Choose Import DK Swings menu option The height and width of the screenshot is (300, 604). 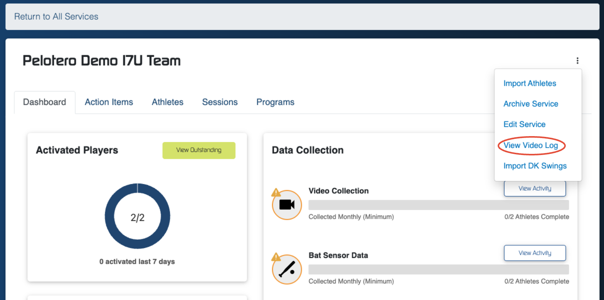[x=535, y=166]
